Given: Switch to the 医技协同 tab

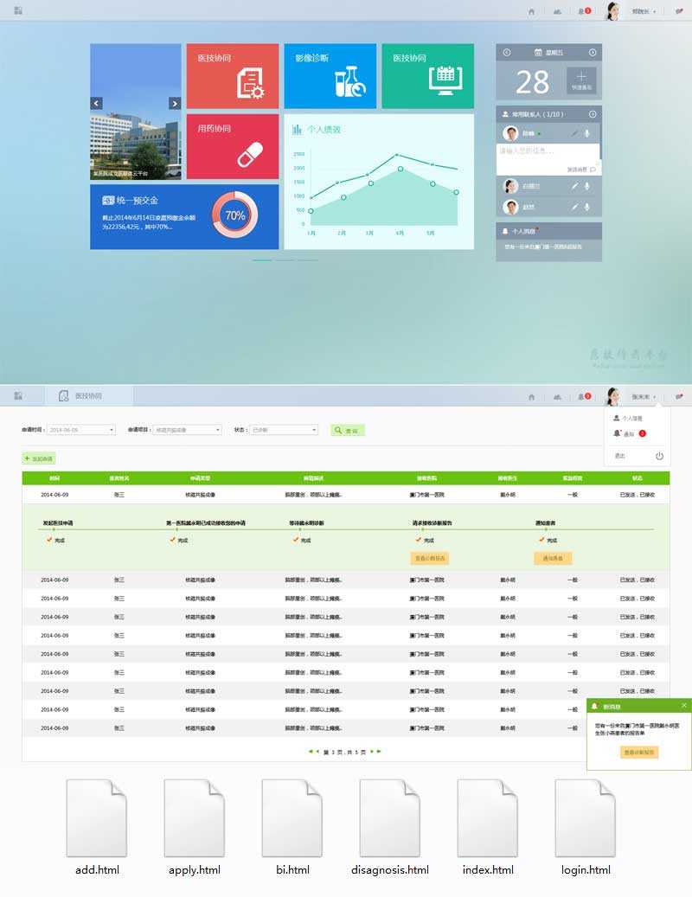Looking at the screenshot, I should (x=89, y=396).
